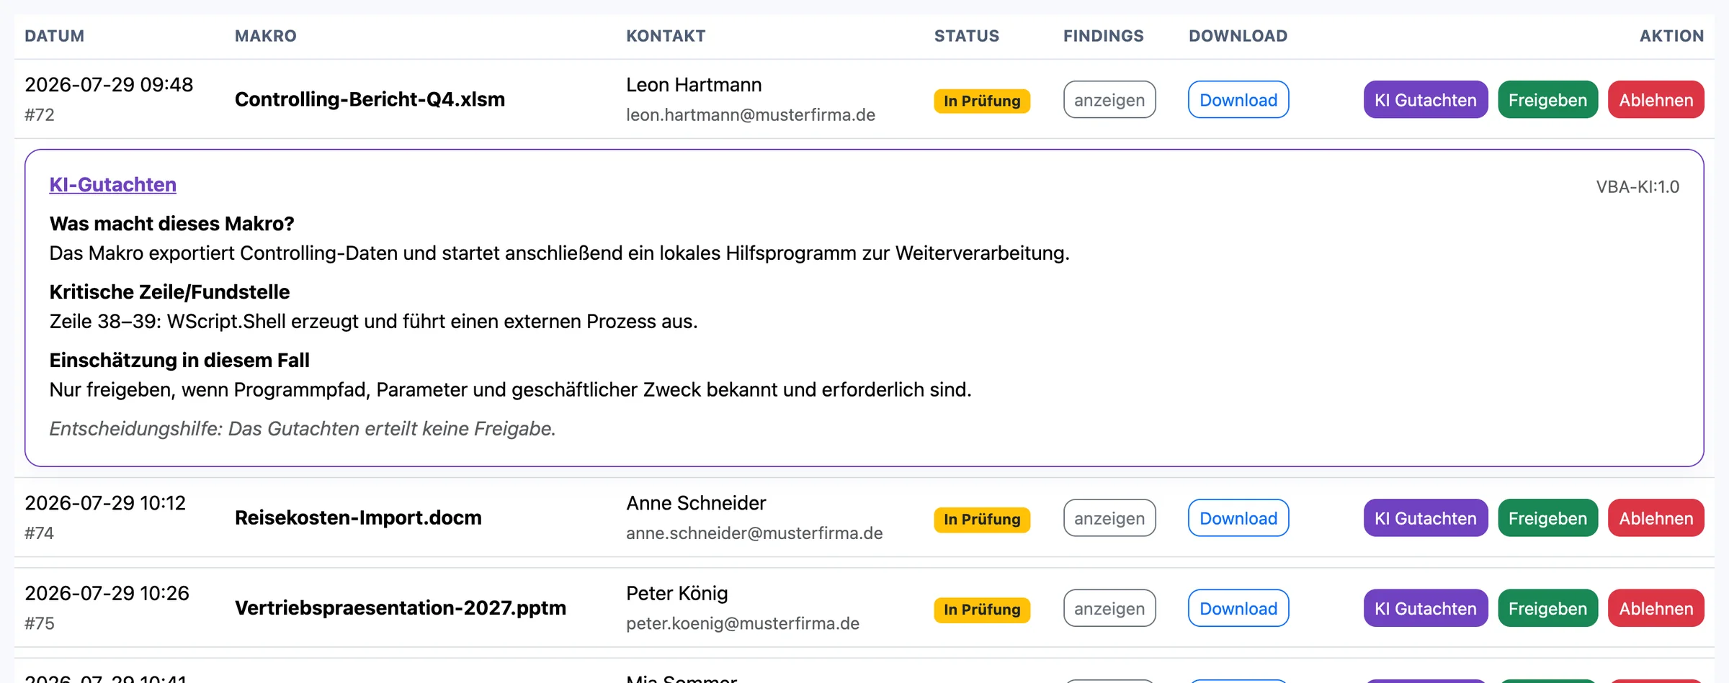Click request ID #72
Screen dimensions: 1729x683
point(40,115)
